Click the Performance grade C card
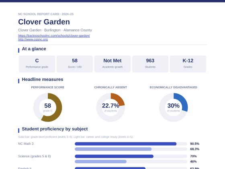This screenshot has height=169, width=225. [x=37, y=64]
